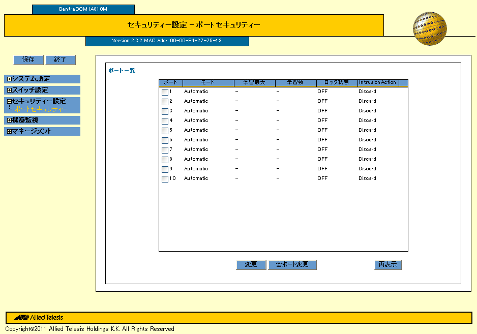Click the 保存 save button

(28, 59)
